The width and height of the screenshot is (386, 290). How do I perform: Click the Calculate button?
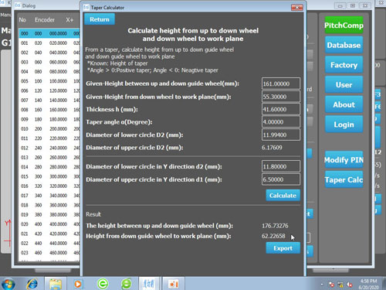[283, 196]
